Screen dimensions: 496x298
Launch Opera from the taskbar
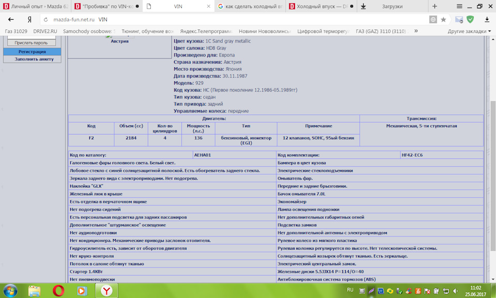coord(58,291)
